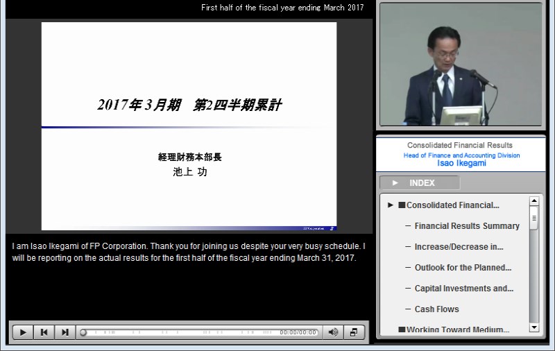Open the INDEX panel button
Viewport: 555px width, 351px height.
click(x=420, y=183)
